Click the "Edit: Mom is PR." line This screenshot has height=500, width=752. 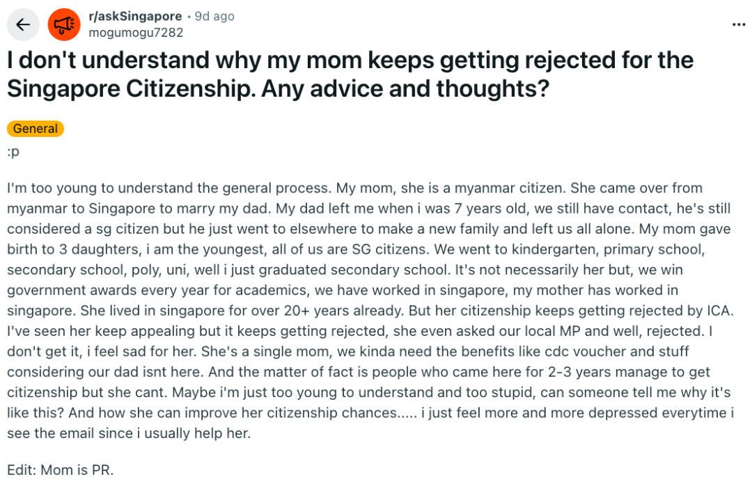(x=61, y=469)
